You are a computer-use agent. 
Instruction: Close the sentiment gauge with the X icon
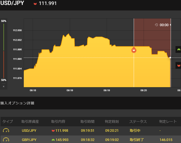4,86
